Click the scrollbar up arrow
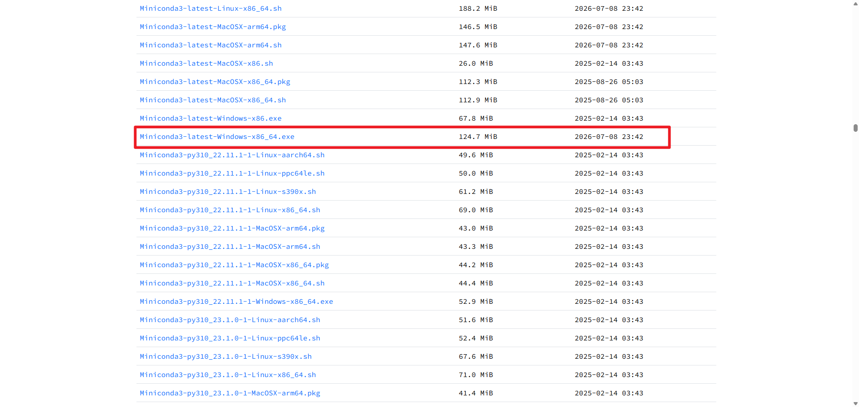 [x=855, y=3]
